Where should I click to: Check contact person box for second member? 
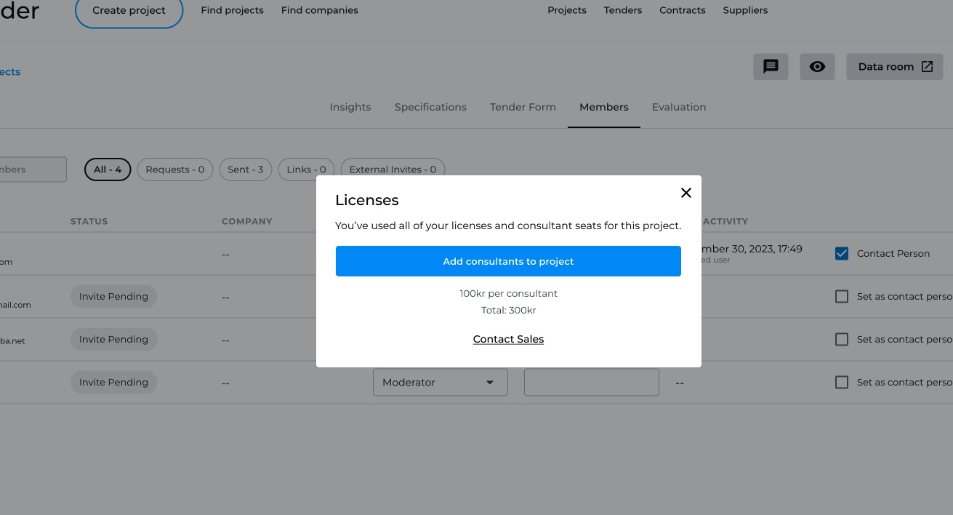842,297
